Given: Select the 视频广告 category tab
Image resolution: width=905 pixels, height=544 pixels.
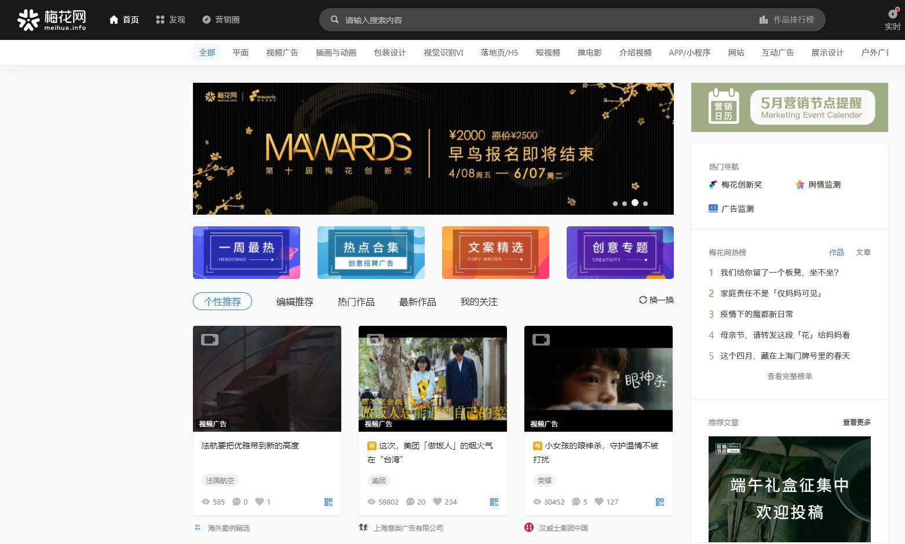Looking at the screenshot, I should [x=282, y=53].
